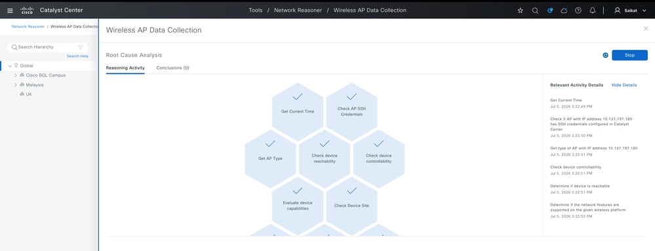Expand the Malaysia node
Image resolution: width=655 pixels, height=251 pixels.
pos(16,85)
